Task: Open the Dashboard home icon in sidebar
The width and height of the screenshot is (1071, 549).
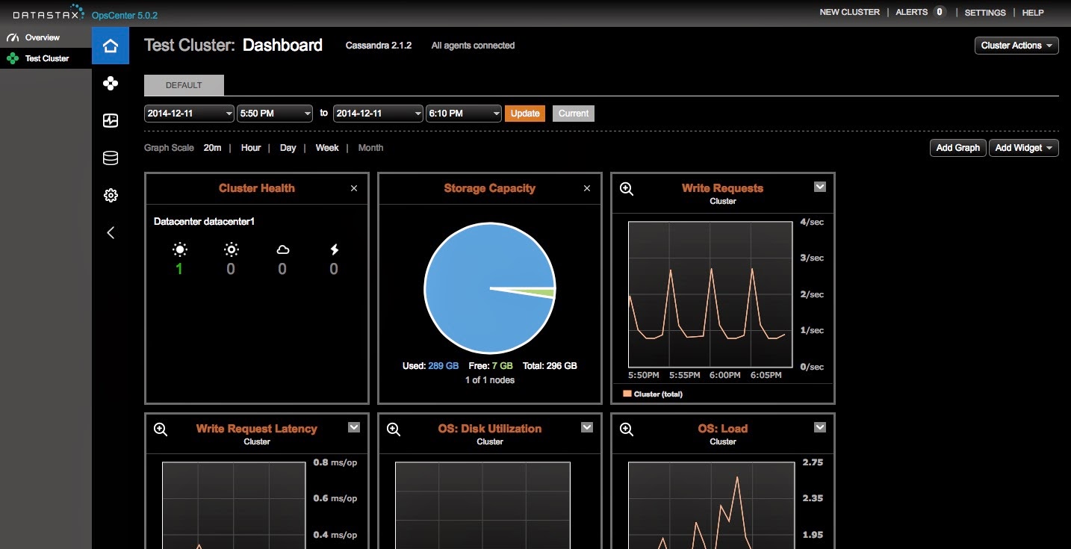Action: click(110, 46)
